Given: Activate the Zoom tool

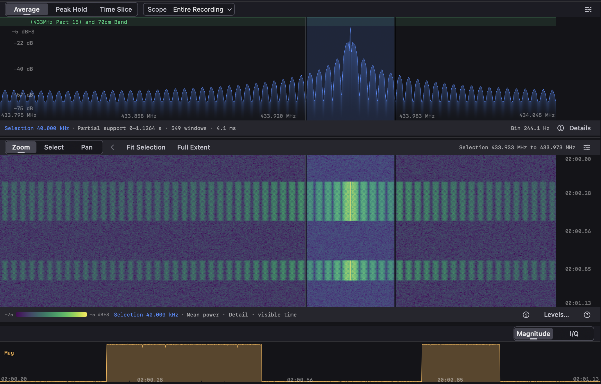Looking at the screenshot, I should (x=21, y=147).
